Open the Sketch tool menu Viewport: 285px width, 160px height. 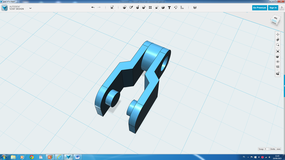pyautogui.click(x=131, y=8)
